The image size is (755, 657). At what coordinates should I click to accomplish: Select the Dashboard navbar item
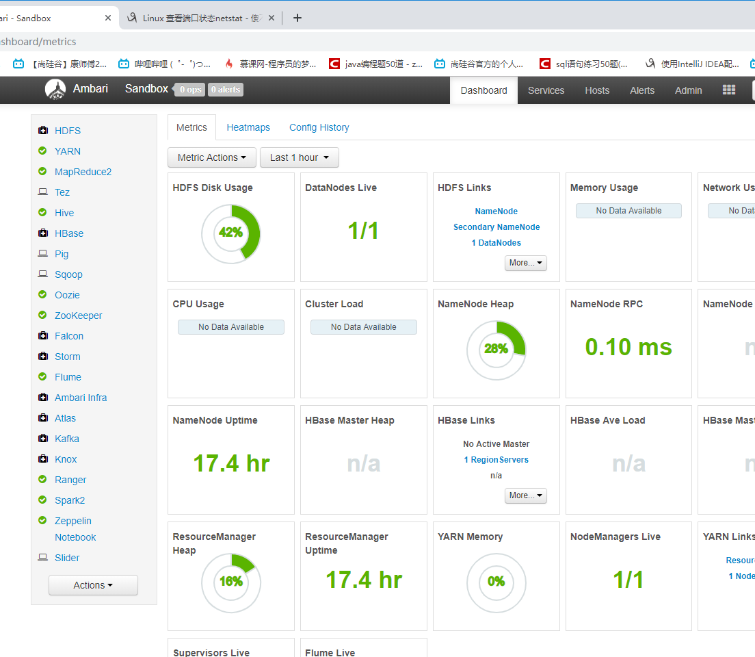tap(484, 90)
